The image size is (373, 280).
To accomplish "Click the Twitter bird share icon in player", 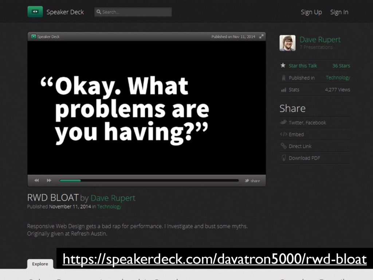I will pyautogui.click(x=247, y=181).
